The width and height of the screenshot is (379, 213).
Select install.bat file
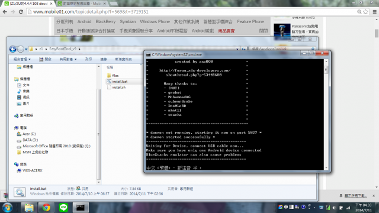[x=120, y=82]
